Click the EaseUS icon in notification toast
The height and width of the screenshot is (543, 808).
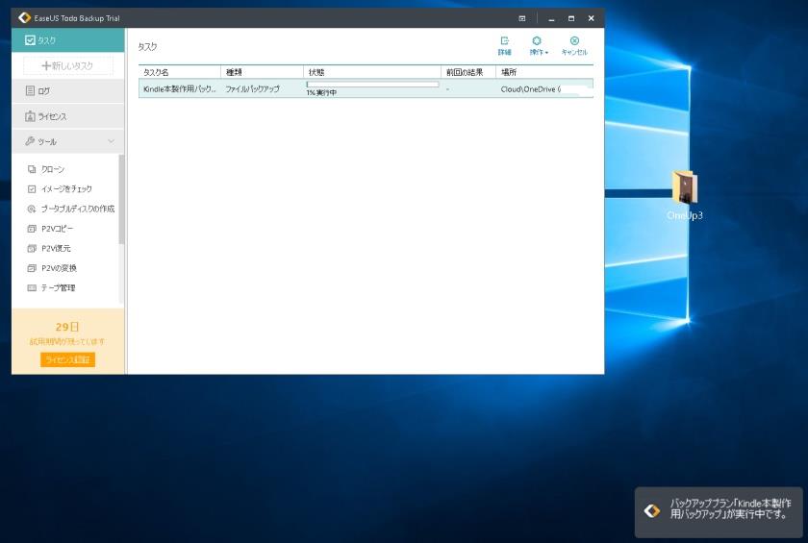(652, 510)
